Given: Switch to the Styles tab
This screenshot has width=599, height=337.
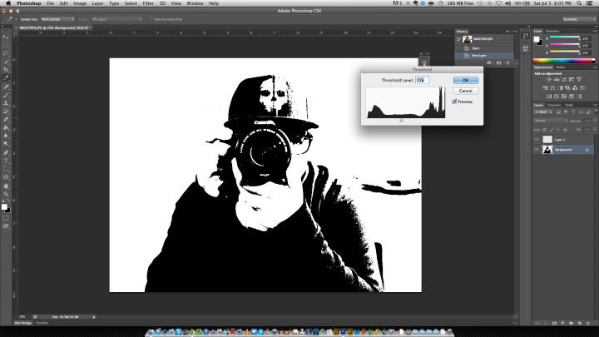Looking at the screenshot, I should [x=561, y=67].
